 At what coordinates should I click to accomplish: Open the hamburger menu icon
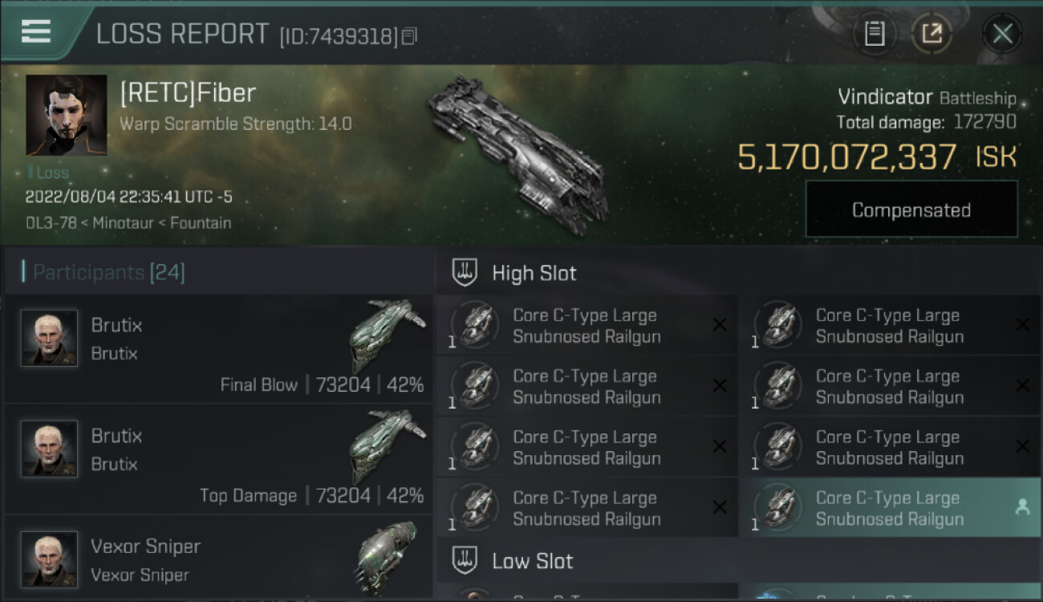tap(35, 31)
